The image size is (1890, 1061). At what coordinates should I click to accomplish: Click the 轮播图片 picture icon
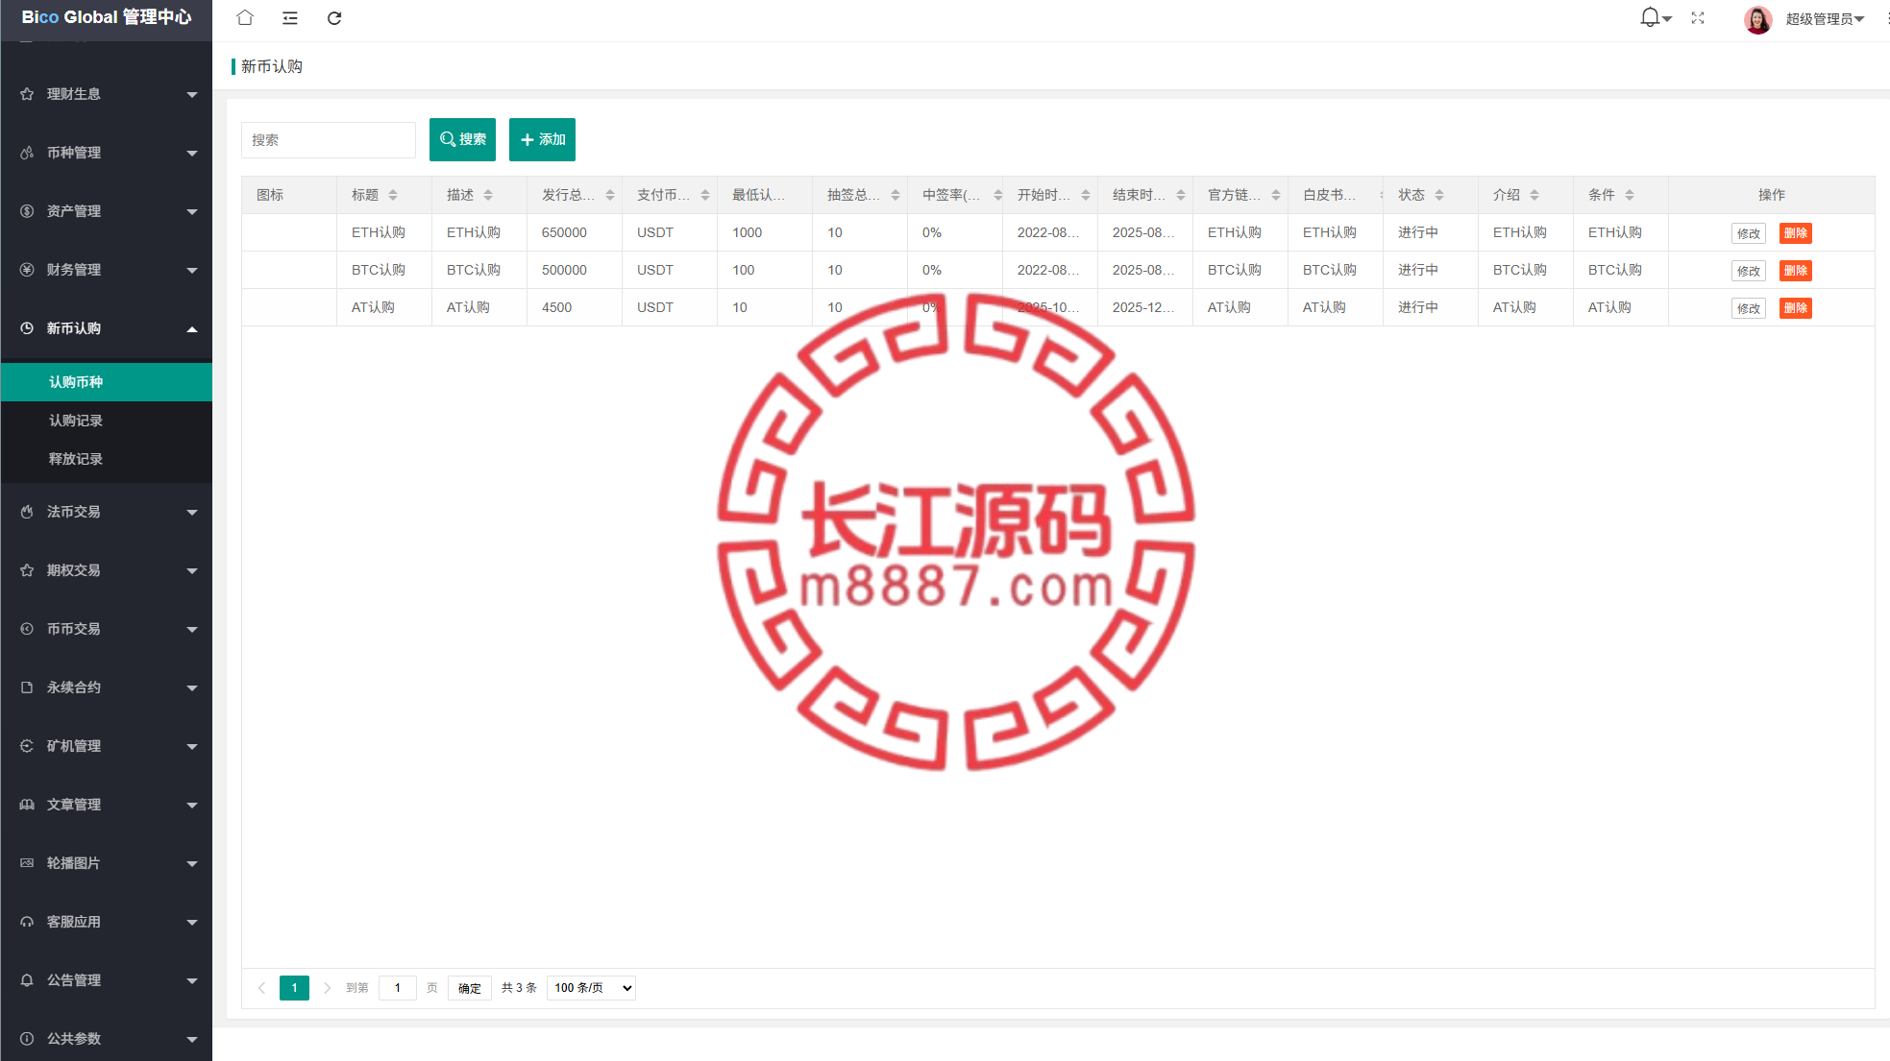coord(27,863)
